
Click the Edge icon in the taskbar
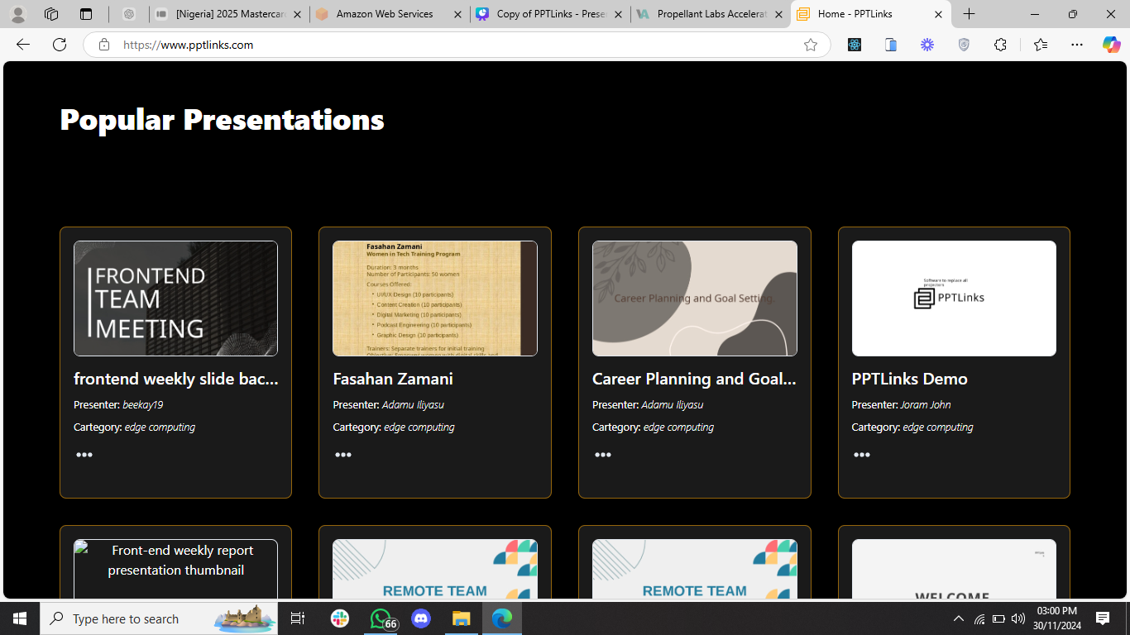[x=502, y=618]
